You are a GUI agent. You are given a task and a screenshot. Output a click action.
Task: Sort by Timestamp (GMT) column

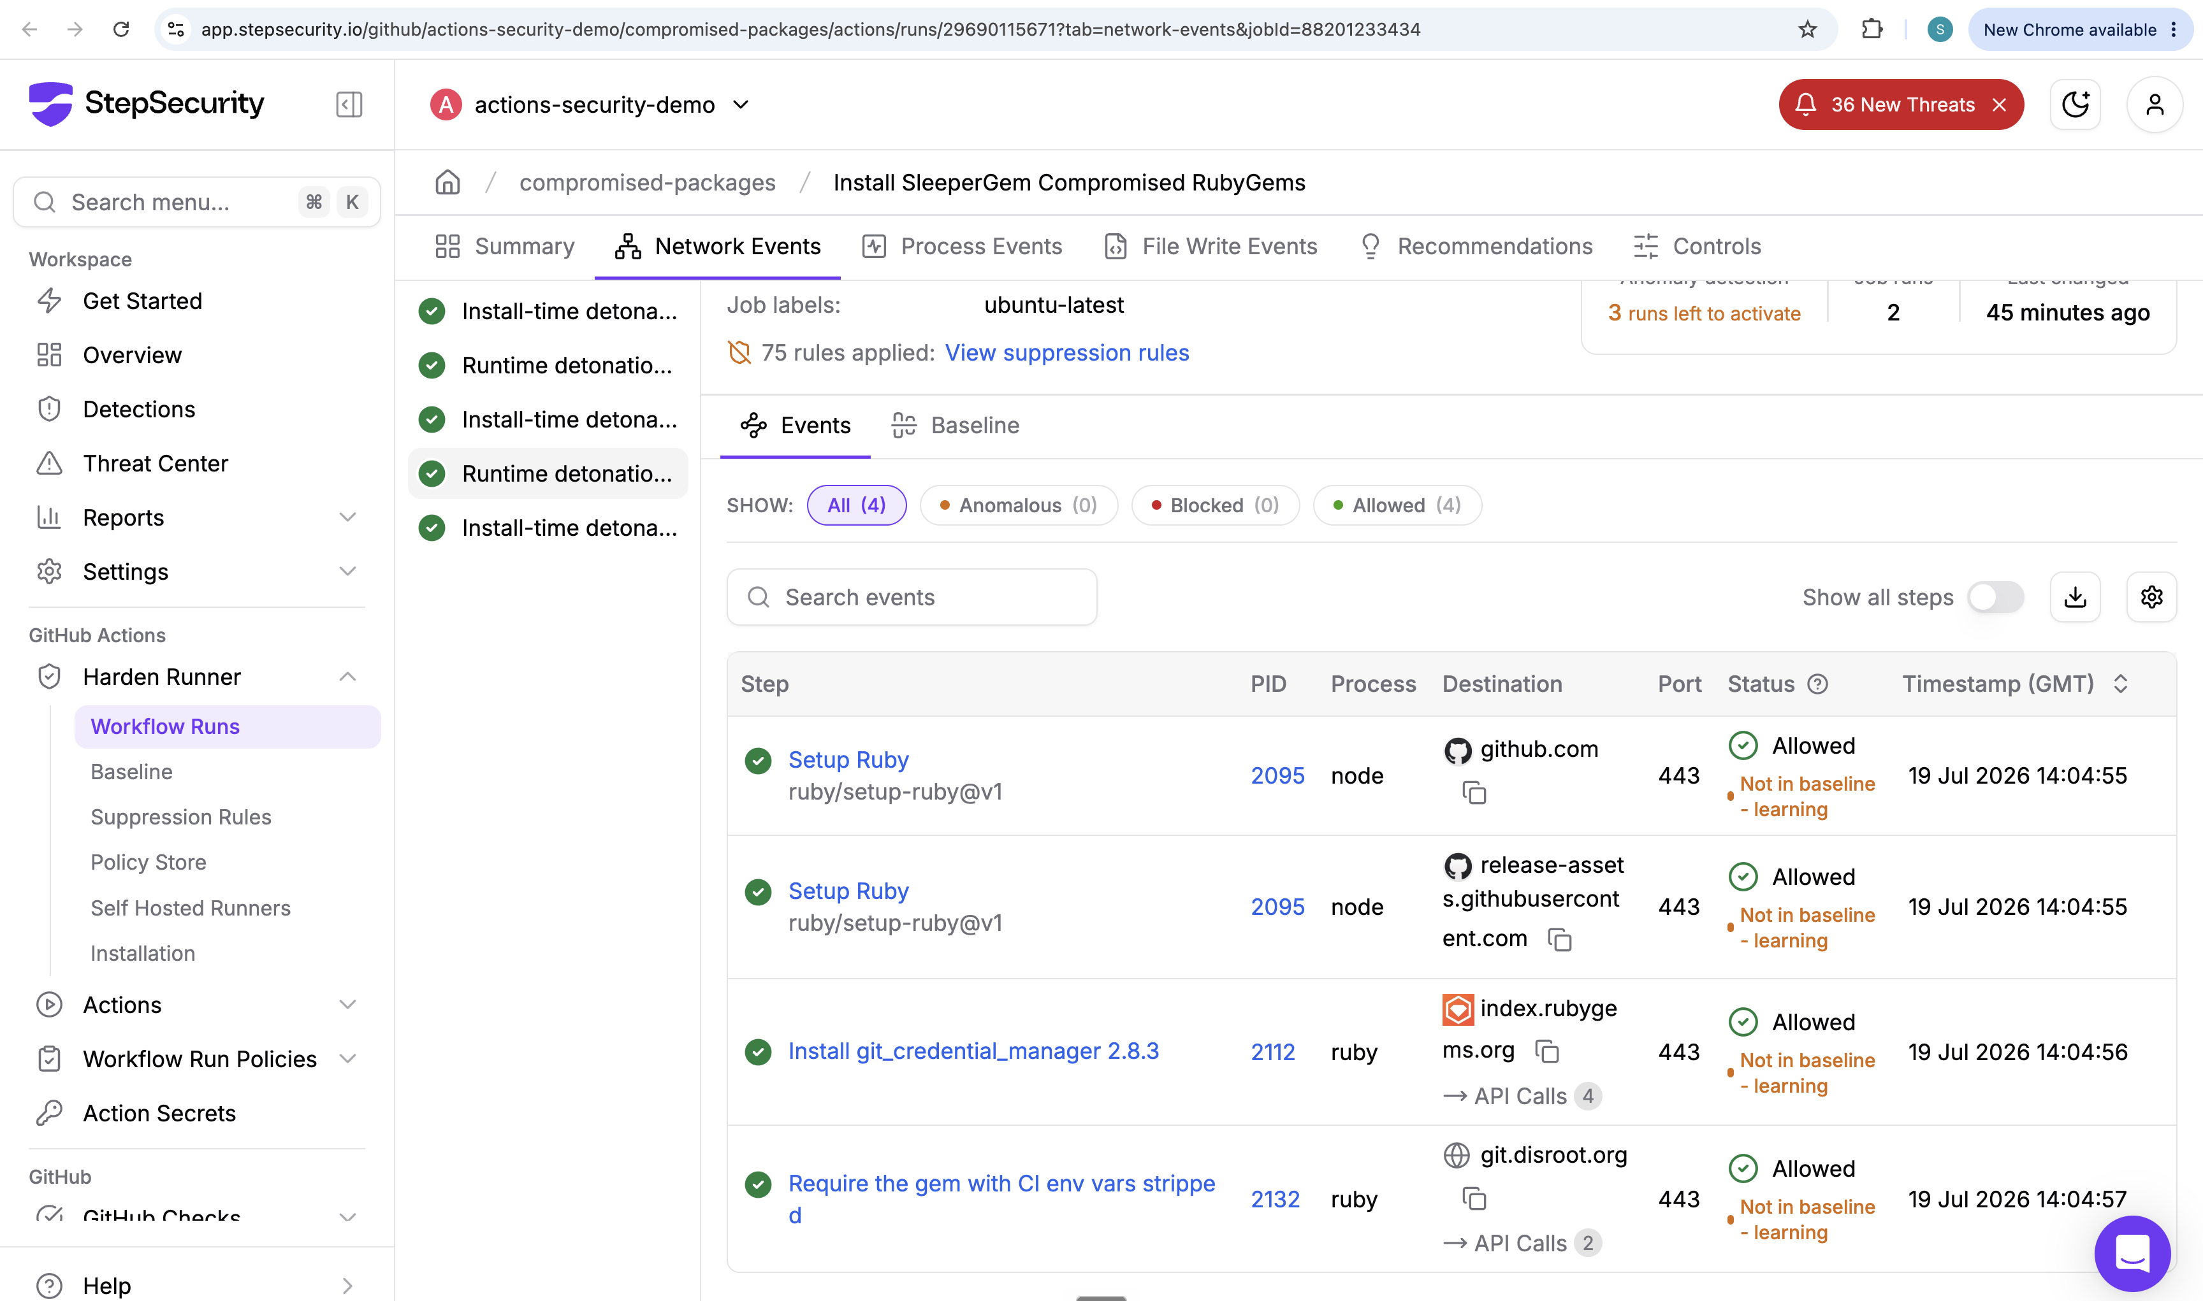click(x=2121, y=684)
